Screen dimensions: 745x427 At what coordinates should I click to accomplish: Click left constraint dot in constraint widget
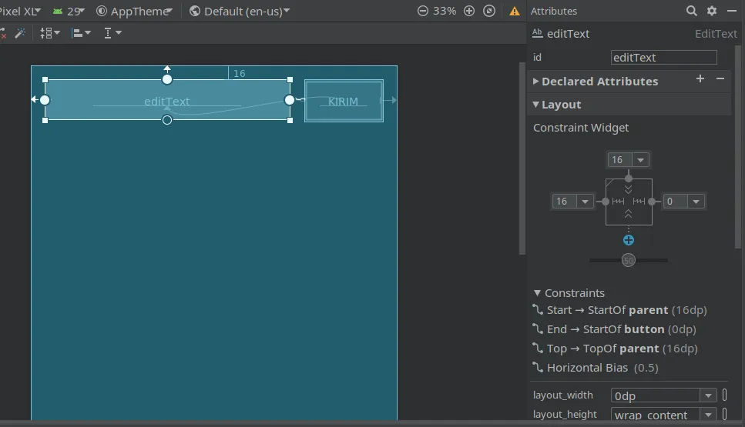(606, 202)
